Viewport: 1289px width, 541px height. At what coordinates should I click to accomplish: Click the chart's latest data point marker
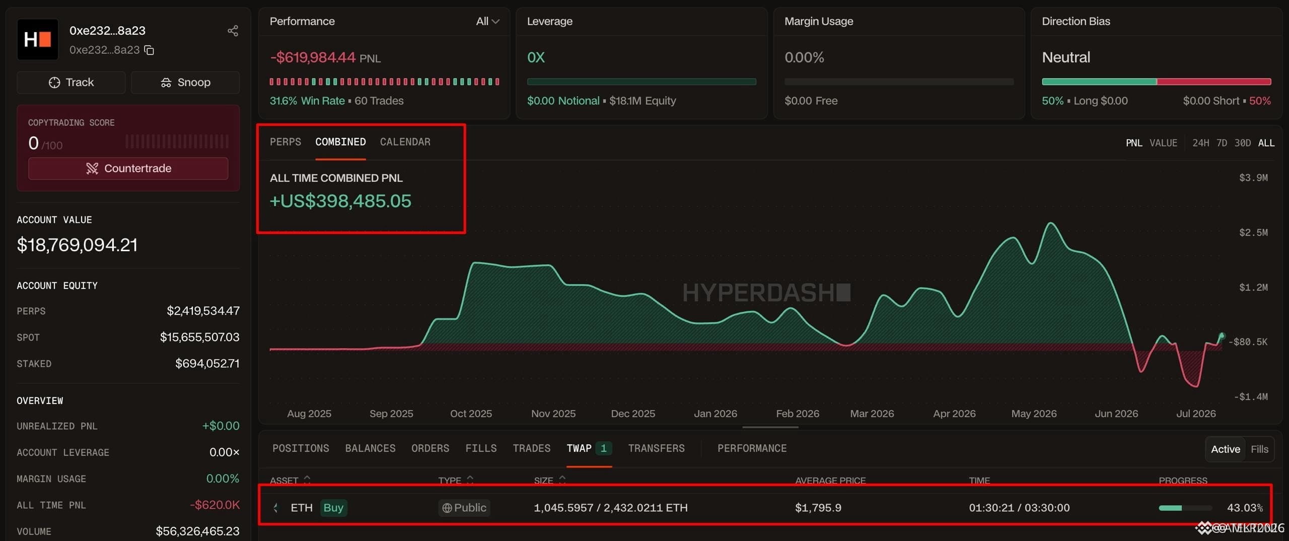pyautogui.click(x=1222, y=335)
